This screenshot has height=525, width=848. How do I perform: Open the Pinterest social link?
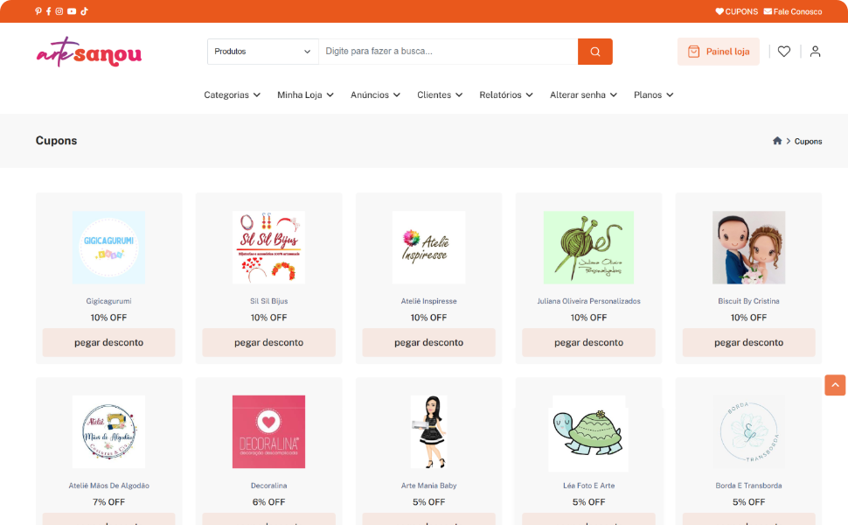38,11
